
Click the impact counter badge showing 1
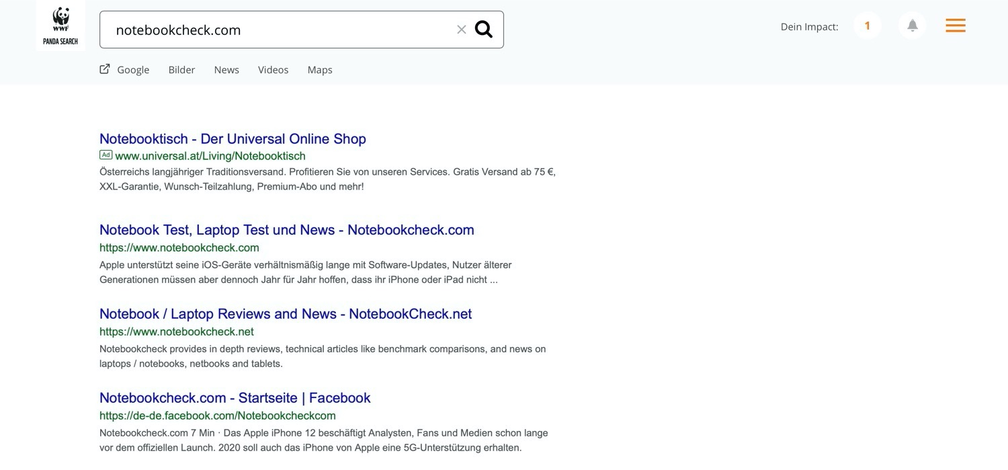(x=867, y=26)
